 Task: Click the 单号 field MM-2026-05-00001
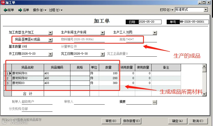tap(194, 22)
